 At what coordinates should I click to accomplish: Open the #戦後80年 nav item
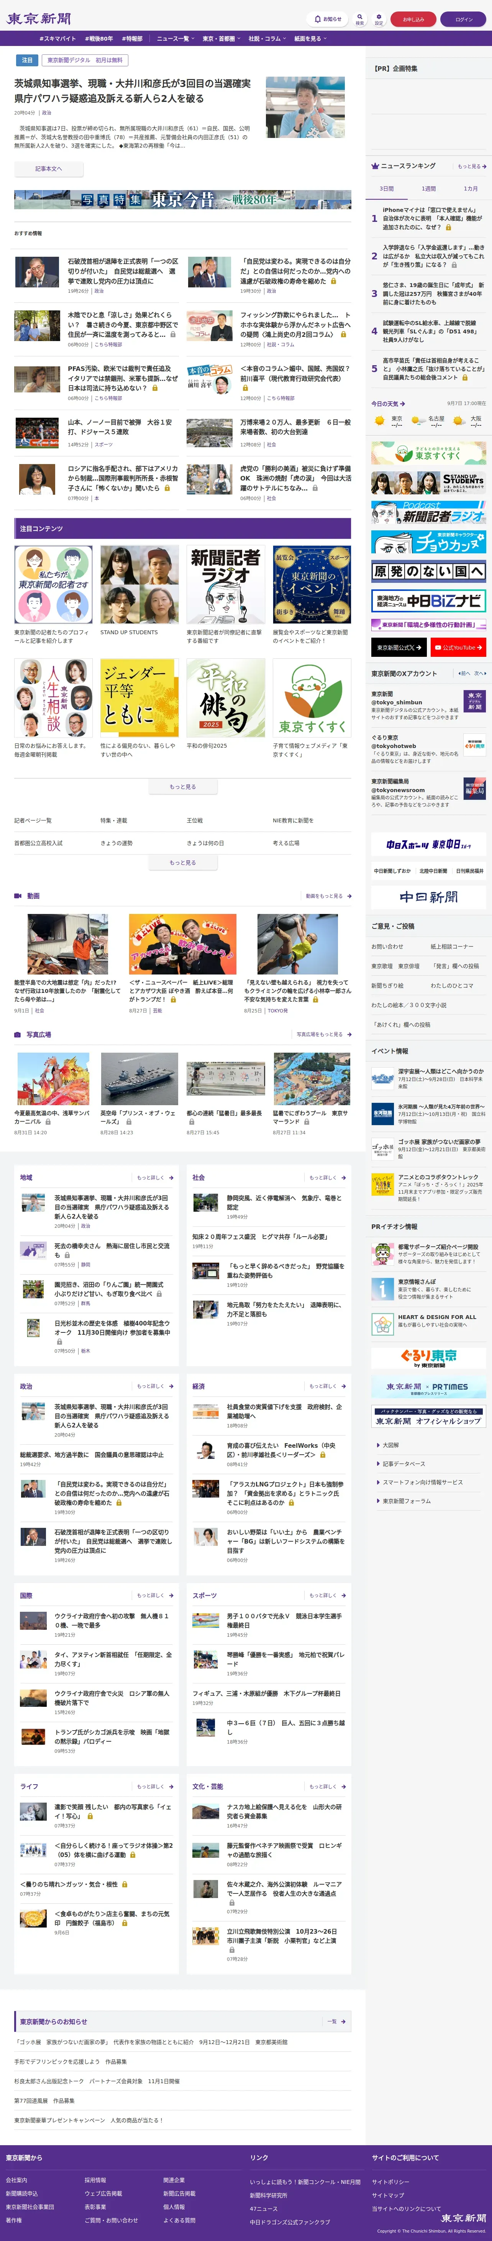coord(99,38)
